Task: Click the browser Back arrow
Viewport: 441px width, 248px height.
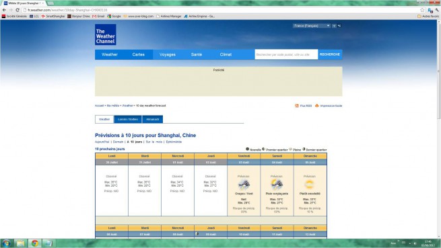Action: 4,10
